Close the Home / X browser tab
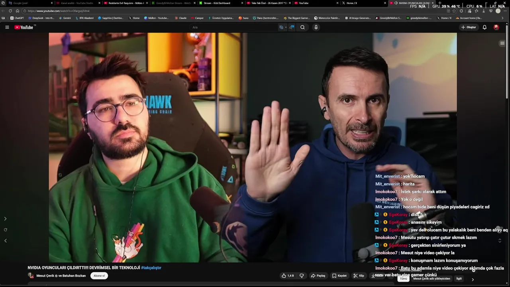The image size is (510, 287). coord(385,3)
